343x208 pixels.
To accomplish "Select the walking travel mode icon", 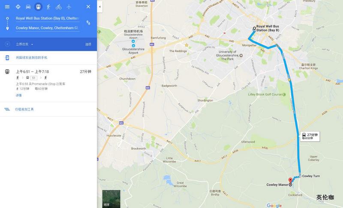I will pyautogui.click(x=48, y=7).
